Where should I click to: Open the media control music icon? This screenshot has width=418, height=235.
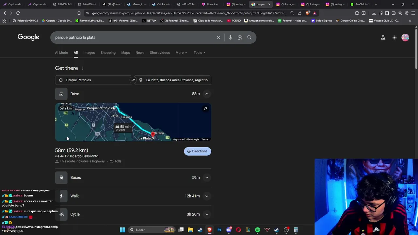pos(380,13)
